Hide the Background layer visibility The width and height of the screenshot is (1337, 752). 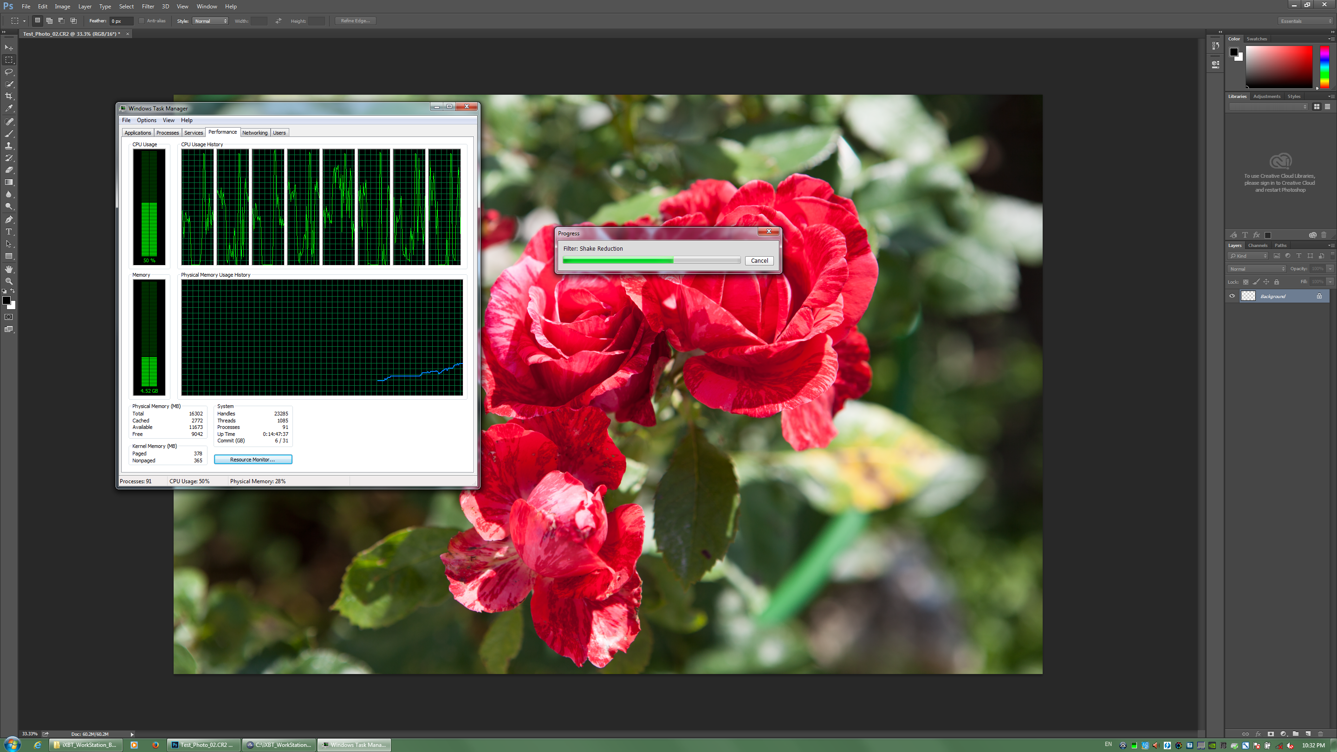click(1232, 296)
